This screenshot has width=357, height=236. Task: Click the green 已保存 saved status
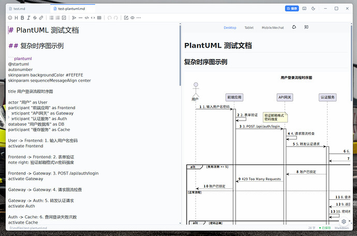tap(325, 228)
